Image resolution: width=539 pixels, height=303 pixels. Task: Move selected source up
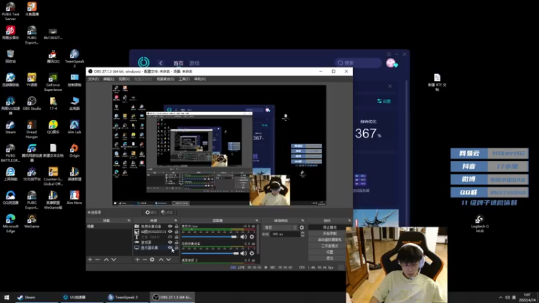pyautogui.click(x=161, y=259)
